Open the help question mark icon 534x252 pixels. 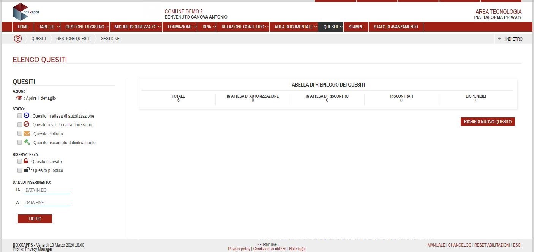point(18,39)
